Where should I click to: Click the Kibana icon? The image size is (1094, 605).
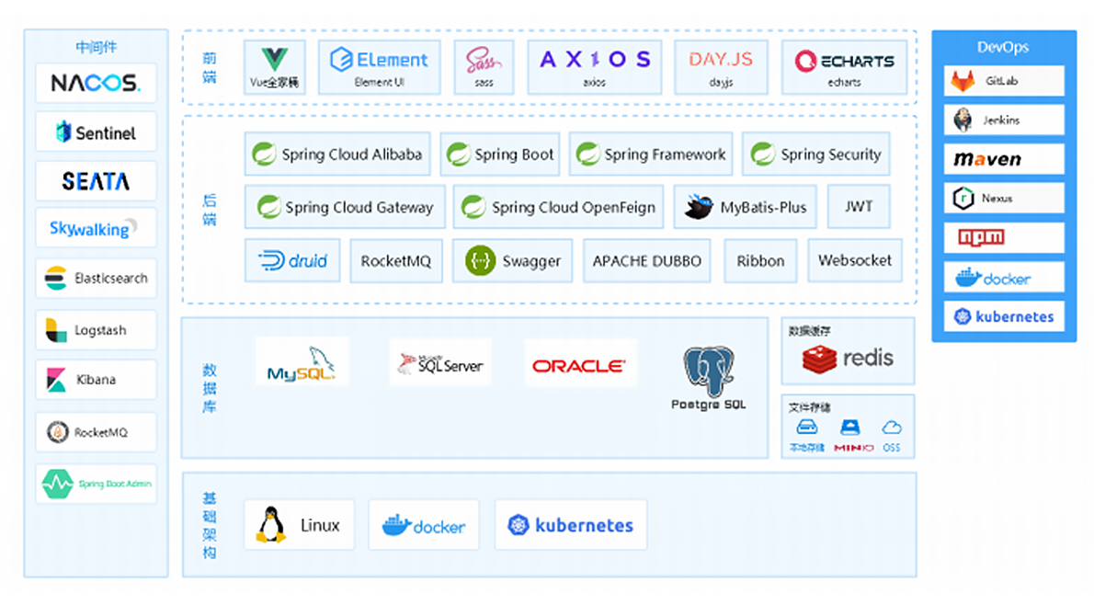click(x=56, y=380)
